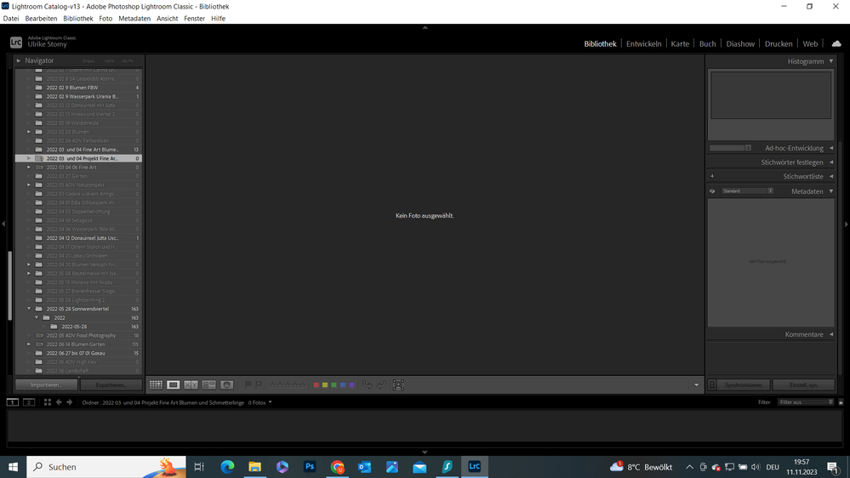The image size is (850, 478).
Task: Hide the filmstrip with bottom arrow
Action: pos(425,452)
